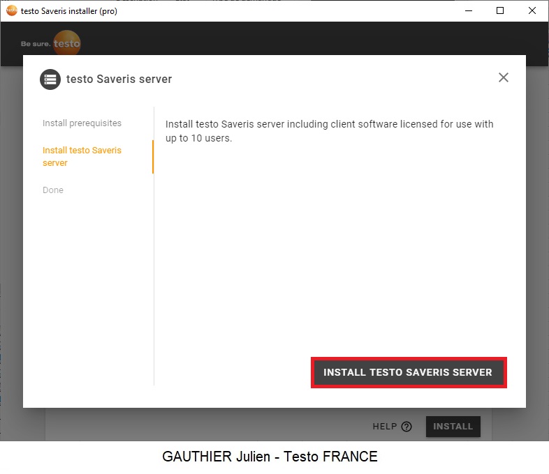Click the 'testo Saveris server' dialog title
Image resolution: width=549 pixels, height=474 pixels.
[x=119, y=79]
